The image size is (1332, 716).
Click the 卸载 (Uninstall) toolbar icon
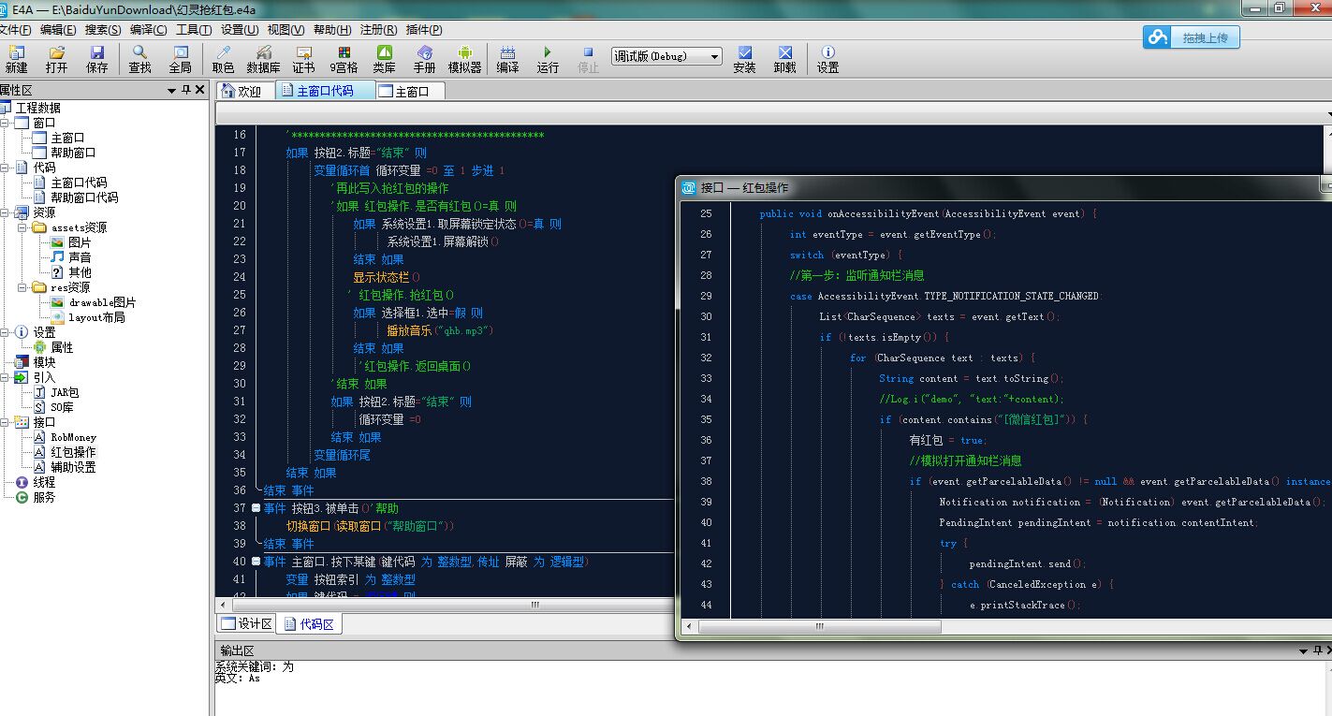point(784,59)
